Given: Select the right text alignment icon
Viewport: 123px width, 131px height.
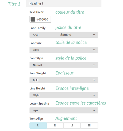Looking at the screenshot, I should click(x=72, y=125).
